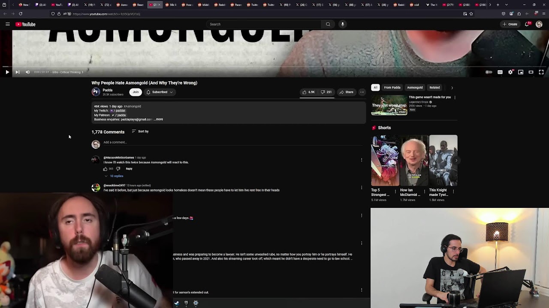The image size is (549, 308).
Task: Expand chapter 'Intro - Critical Thinking'
Action: pyautogui.click(x=68, y=72)
